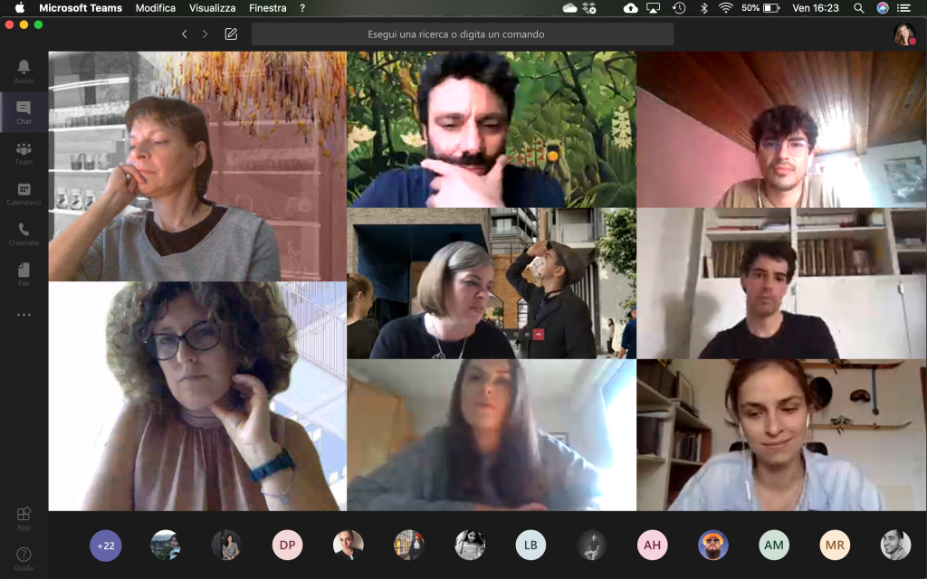The image size is (927, 579).
Task: Expand more apps ellipsis in sidebar
Action: click(24, 315)
